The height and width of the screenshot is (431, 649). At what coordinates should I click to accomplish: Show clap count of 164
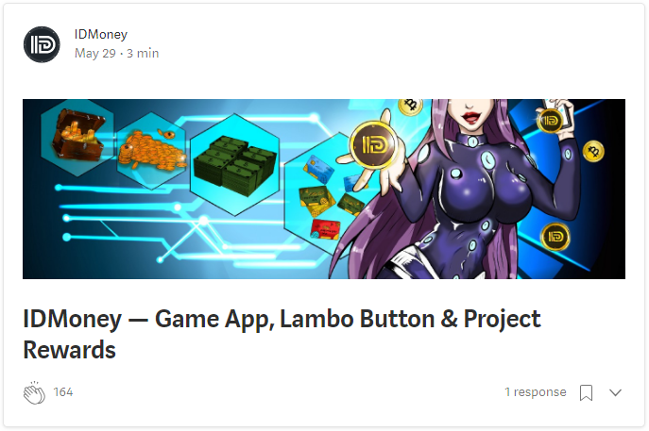click(x=63, y=391)
